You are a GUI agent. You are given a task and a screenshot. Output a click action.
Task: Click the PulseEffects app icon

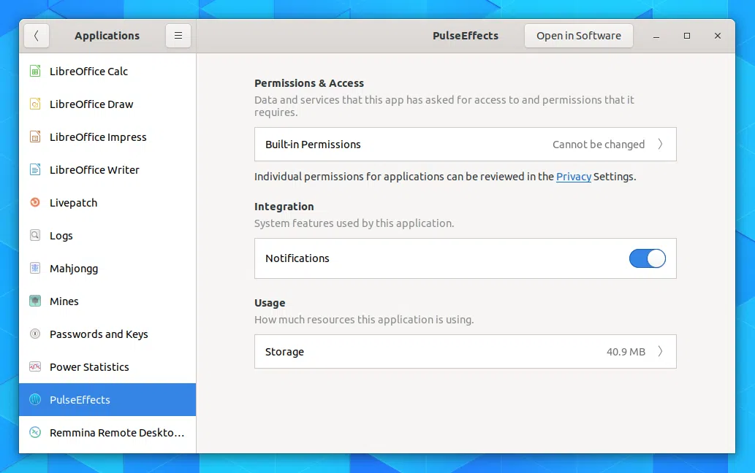35,399
